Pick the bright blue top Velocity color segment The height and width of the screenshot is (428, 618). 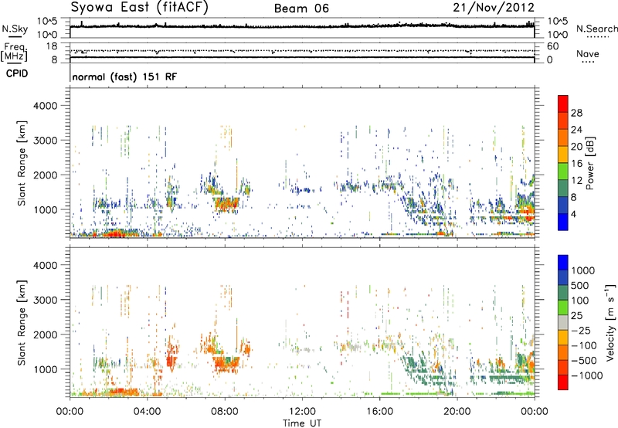[x=563, y=263]
